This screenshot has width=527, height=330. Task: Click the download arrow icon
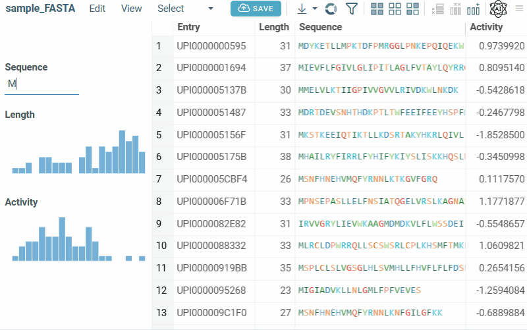coord(302,9)
